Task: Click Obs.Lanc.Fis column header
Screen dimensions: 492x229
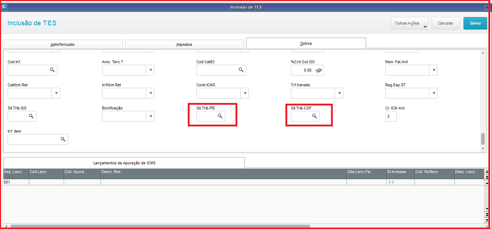Action: (x=366, y=174)
